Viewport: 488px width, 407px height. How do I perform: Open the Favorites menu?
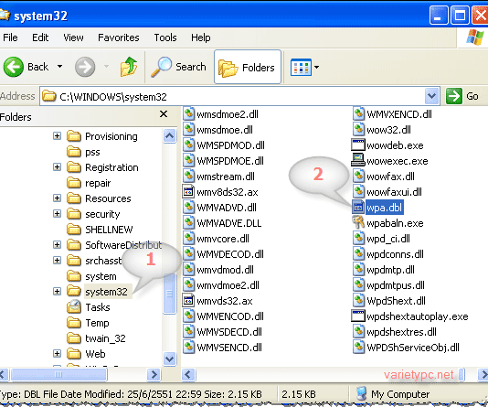(119, 37)
